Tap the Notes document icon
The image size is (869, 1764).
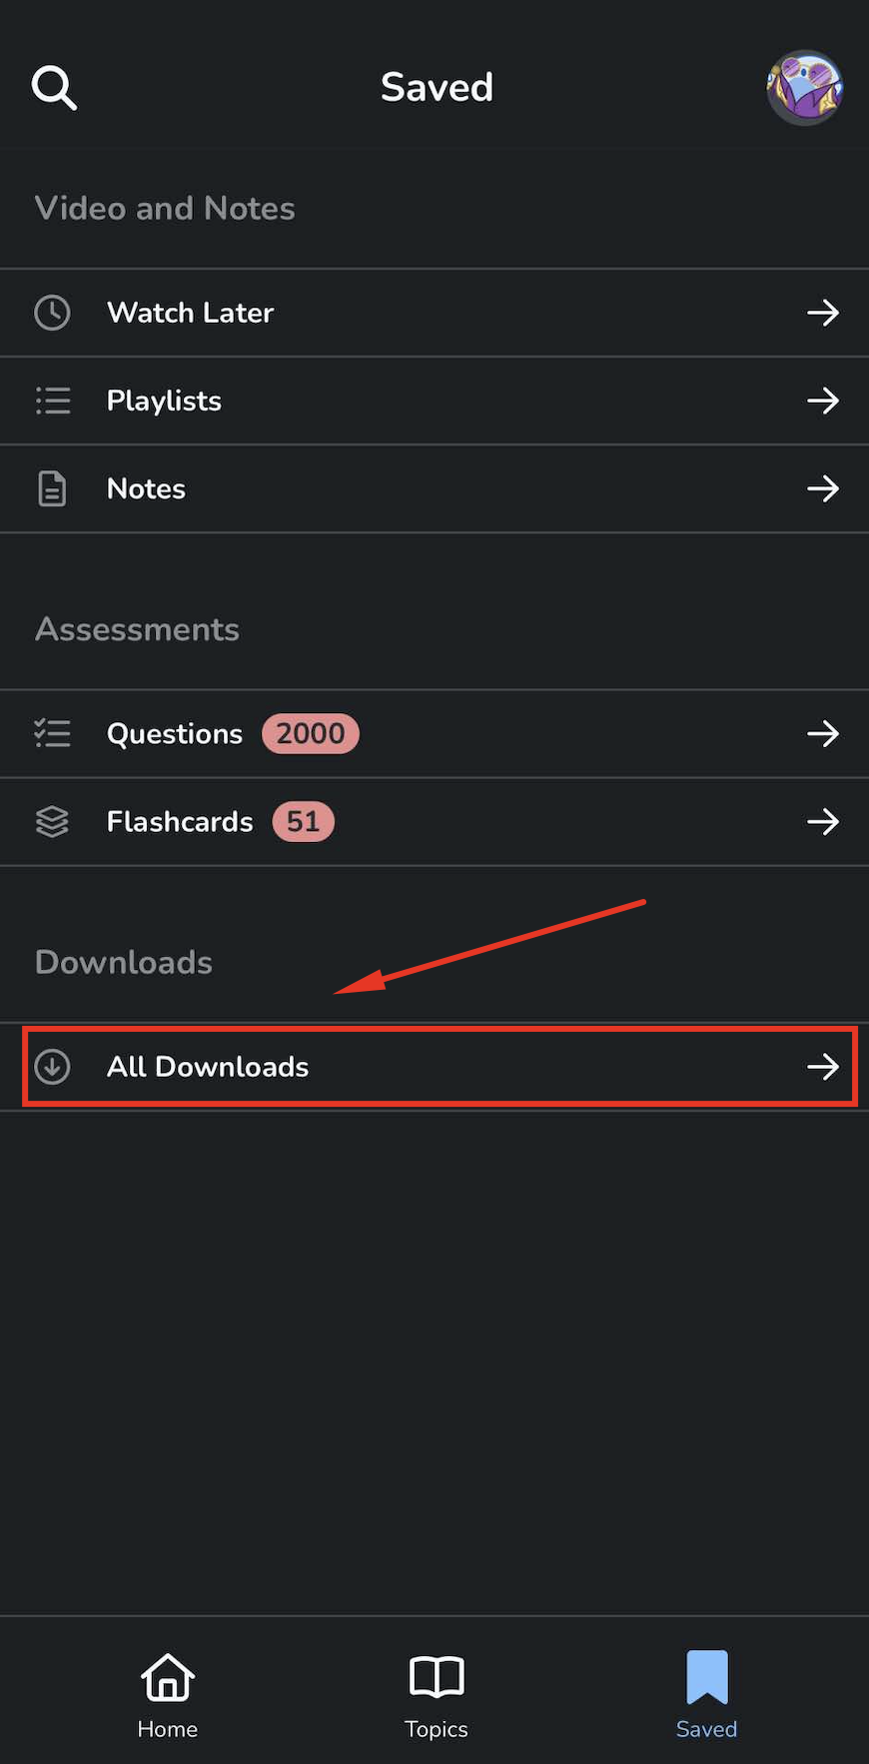[x=52, y=488]
